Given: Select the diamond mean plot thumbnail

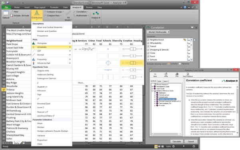Looking at the screenshot, I should (x=108, y=63).
